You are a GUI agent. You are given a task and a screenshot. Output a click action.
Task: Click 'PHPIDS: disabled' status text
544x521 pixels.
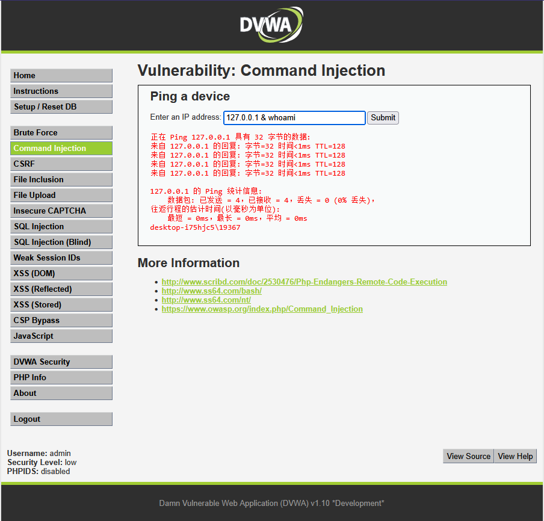(x=39, y=472)
